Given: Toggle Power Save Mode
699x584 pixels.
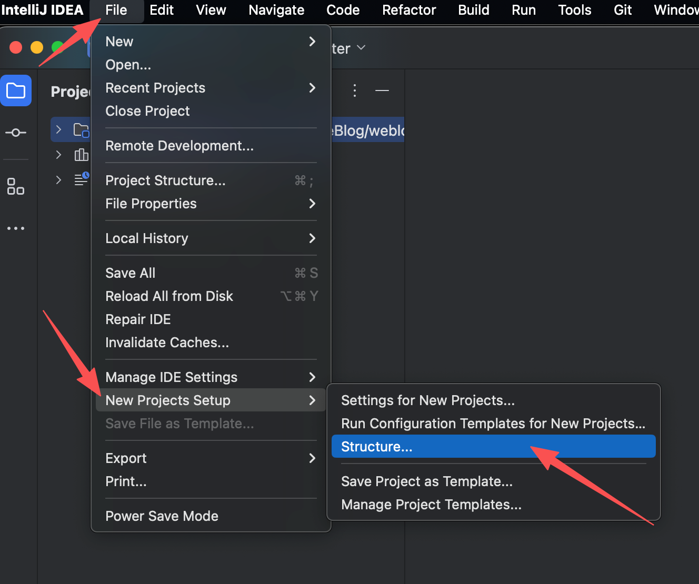Looking at the screenshot, I should tap(162, 516).
